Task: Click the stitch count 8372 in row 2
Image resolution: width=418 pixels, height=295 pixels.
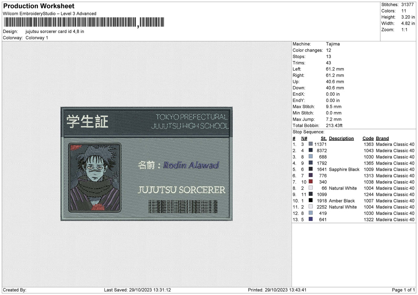Action: tap(322, 151)
